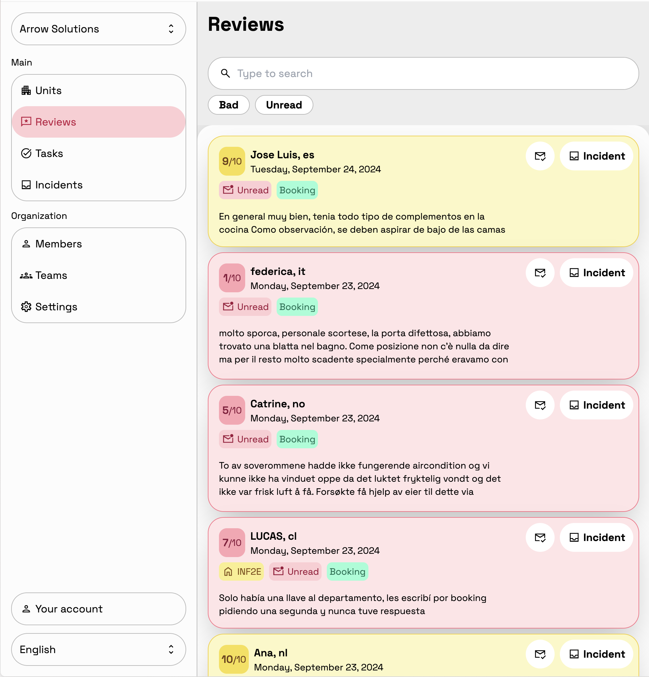Click the Tuesday, September 24, 2024 date
The image size is (649, 677).
coord(316,170)
